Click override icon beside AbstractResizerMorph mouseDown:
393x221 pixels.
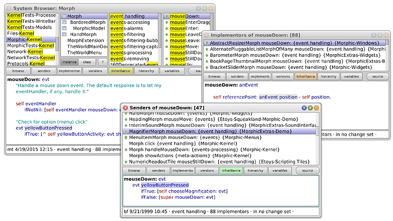[207, 43]
